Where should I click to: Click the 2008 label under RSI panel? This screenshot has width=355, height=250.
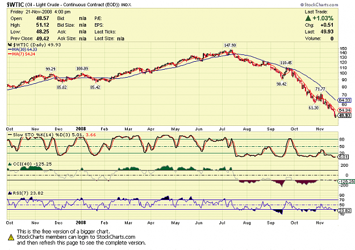click(x=81, y=223)
